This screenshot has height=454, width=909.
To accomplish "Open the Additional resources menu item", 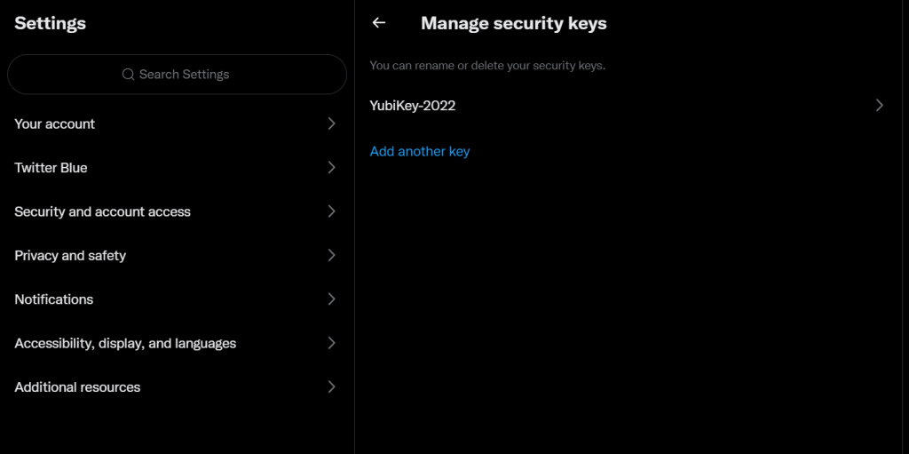I will tap(177, 386).
